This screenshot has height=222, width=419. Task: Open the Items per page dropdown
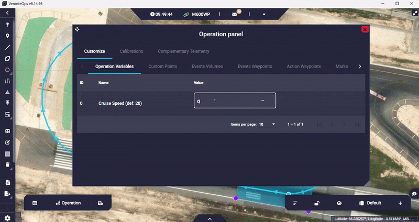[267, 124]
